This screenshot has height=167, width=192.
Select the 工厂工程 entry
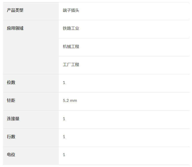coord(71,65)
